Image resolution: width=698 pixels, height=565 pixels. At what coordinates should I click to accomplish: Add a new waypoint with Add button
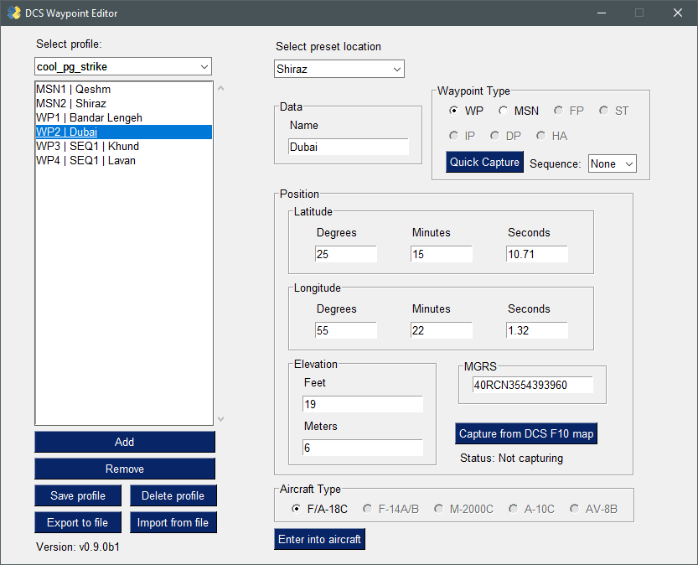click(x=124, y=442)
